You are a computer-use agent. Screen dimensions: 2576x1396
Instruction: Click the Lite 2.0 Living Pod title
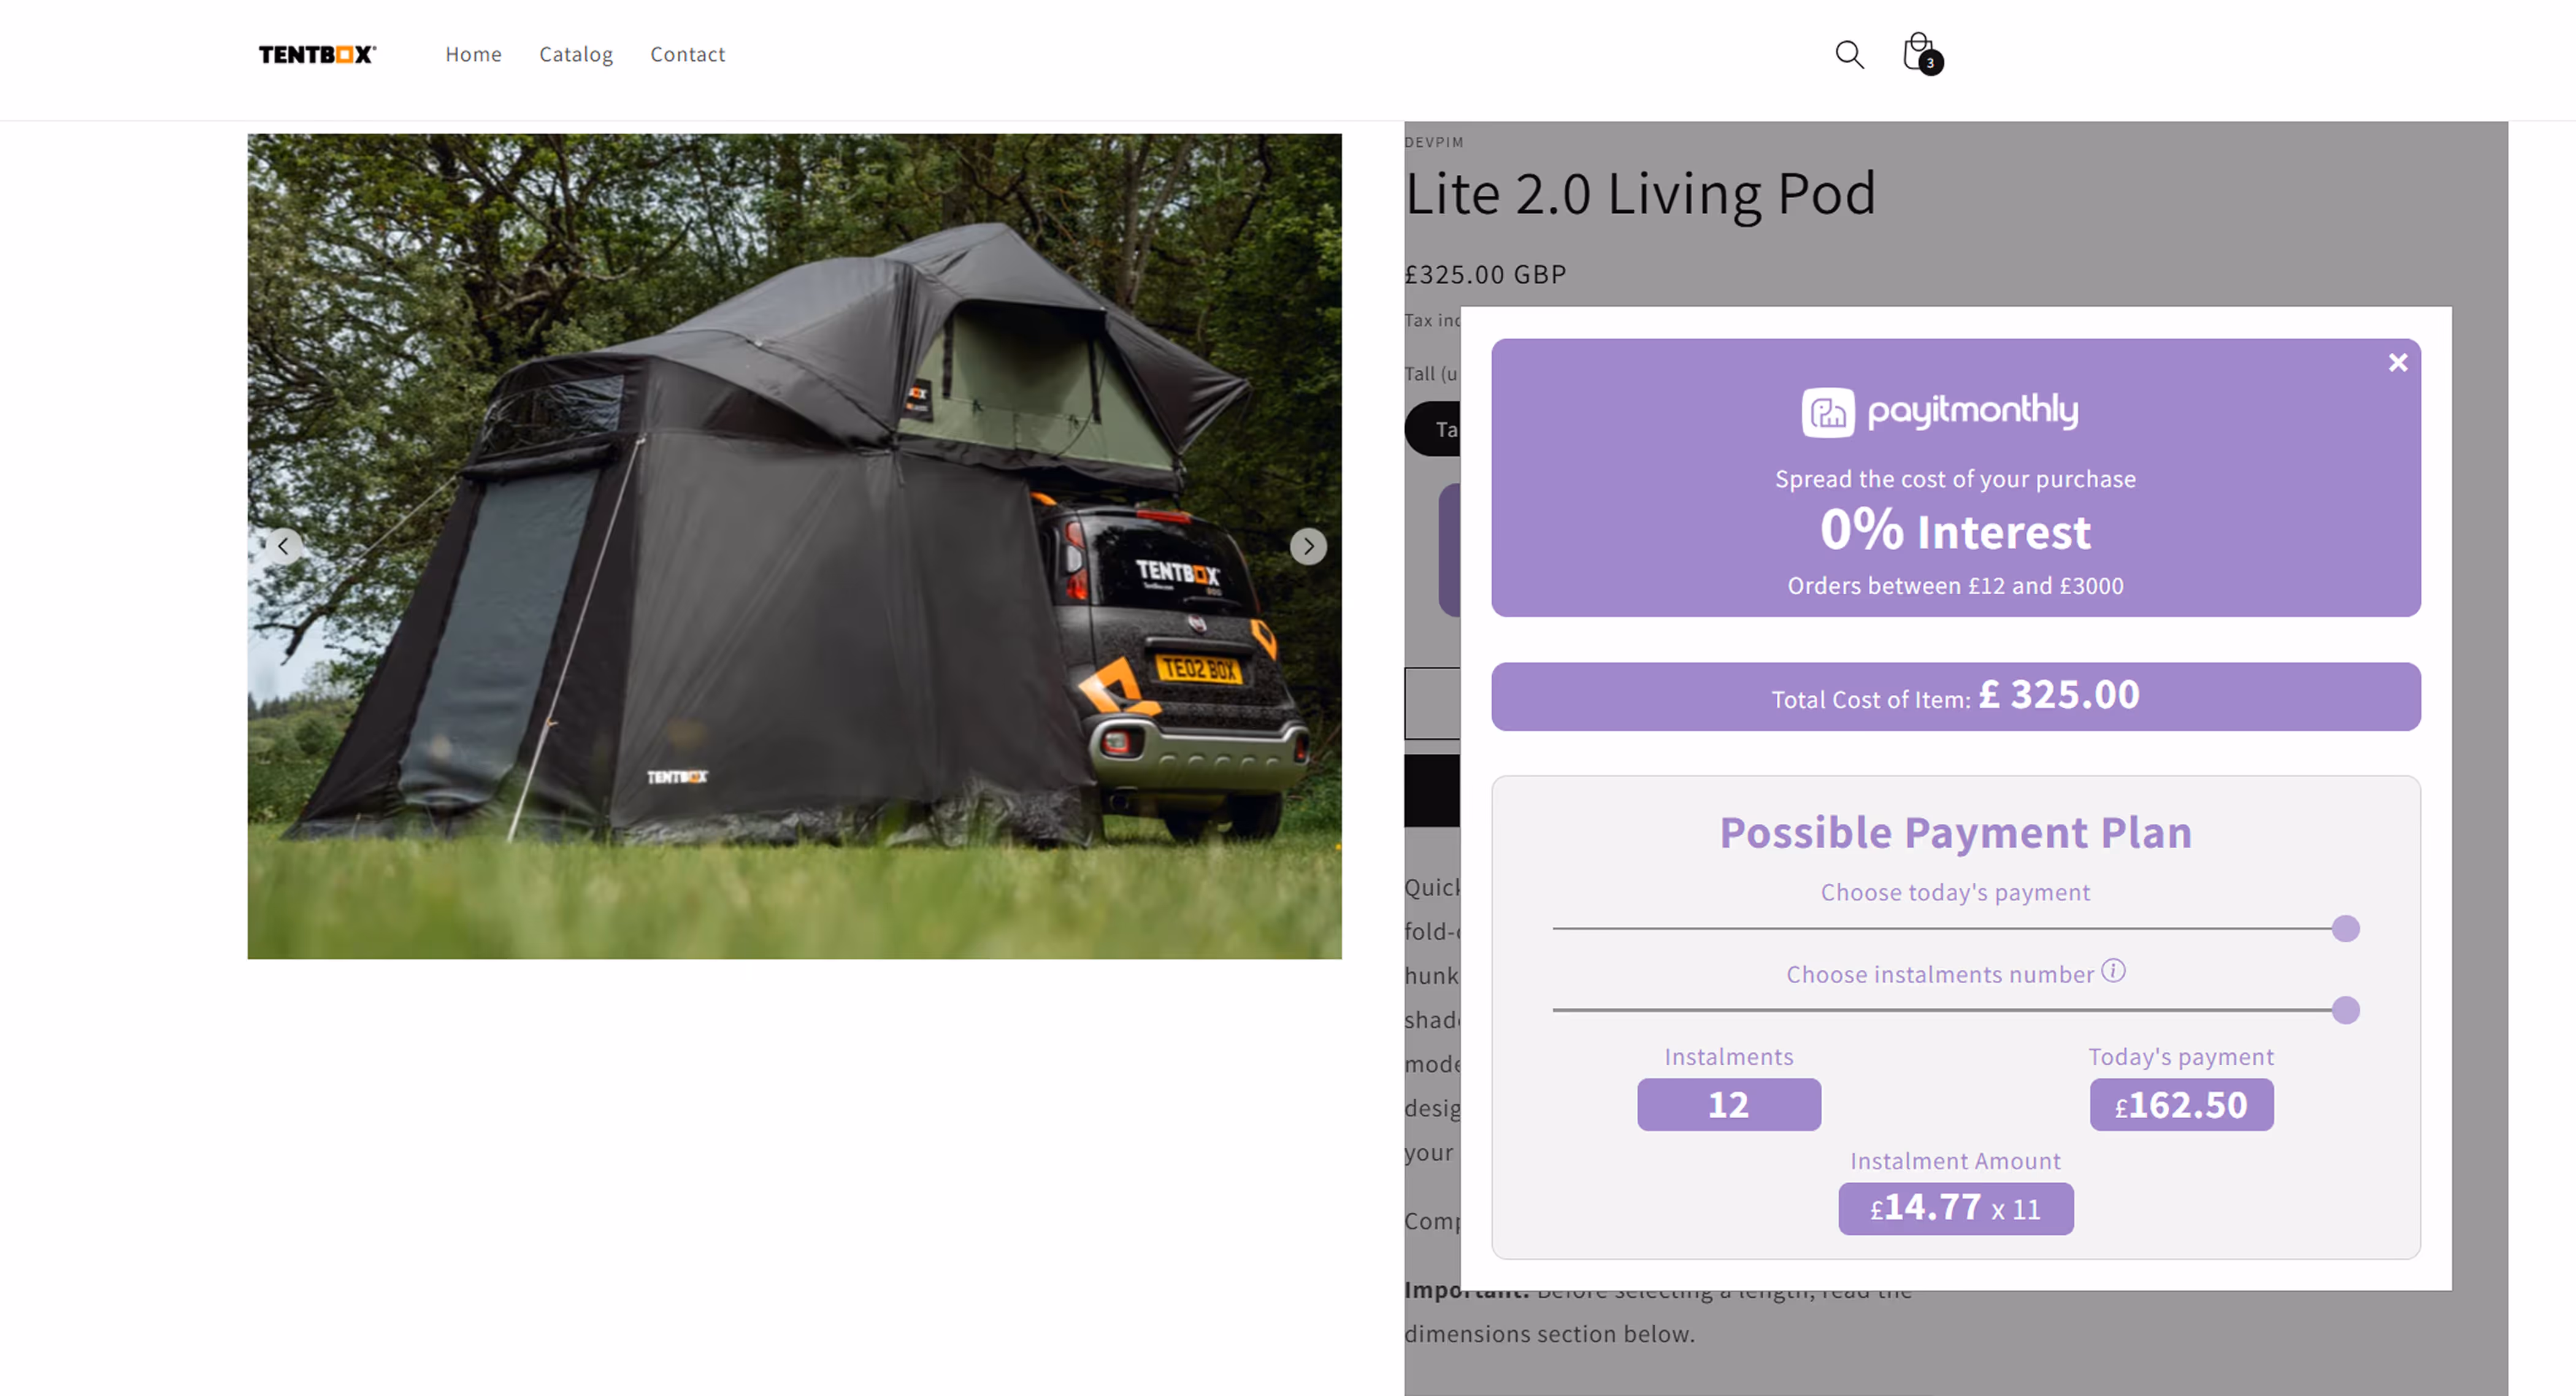tap(1640, 193)
